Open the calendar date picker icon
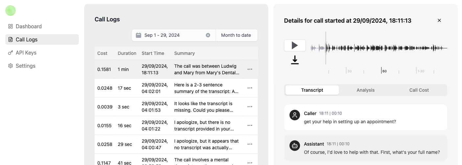Screen dimensions: 462x165 (139, 35)
